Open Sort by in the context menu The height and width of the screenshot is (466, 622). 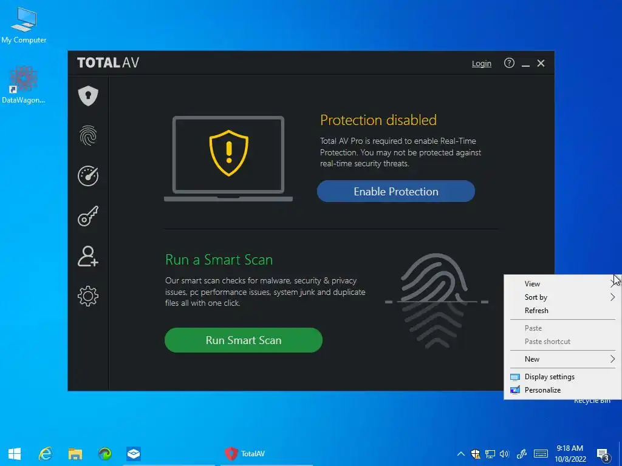click(562, 297)
